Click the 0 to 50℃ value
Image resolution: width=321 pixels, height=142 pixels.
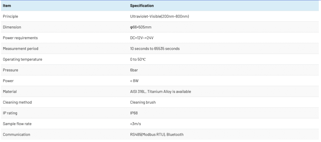point(138,59)
